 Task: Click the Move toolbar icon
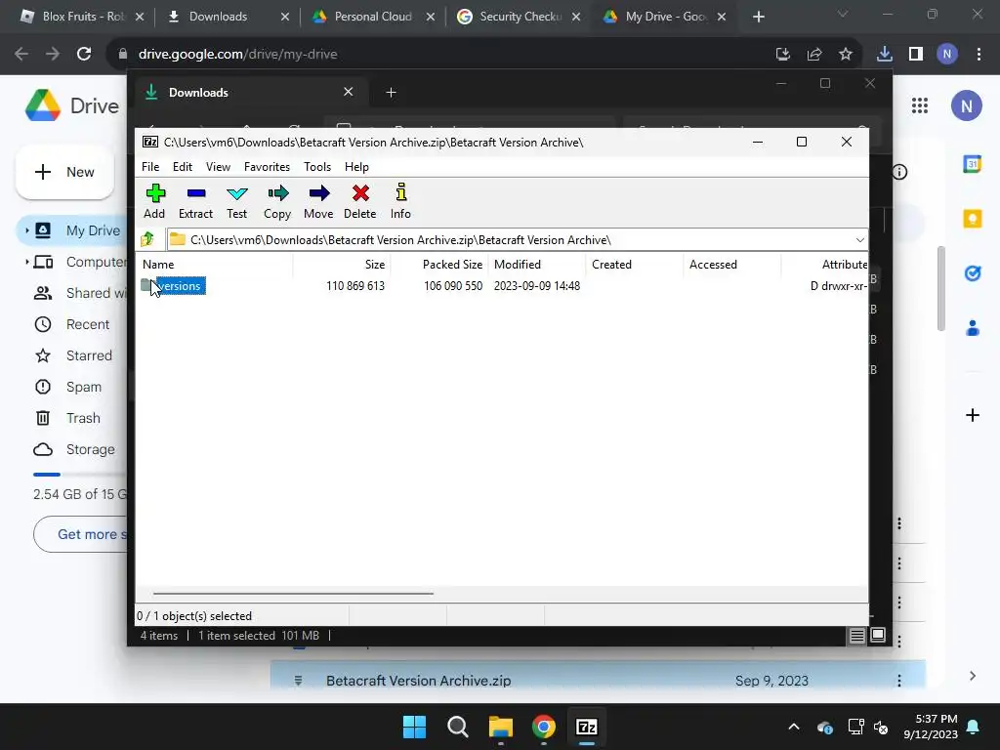click(x=318, y=201)
